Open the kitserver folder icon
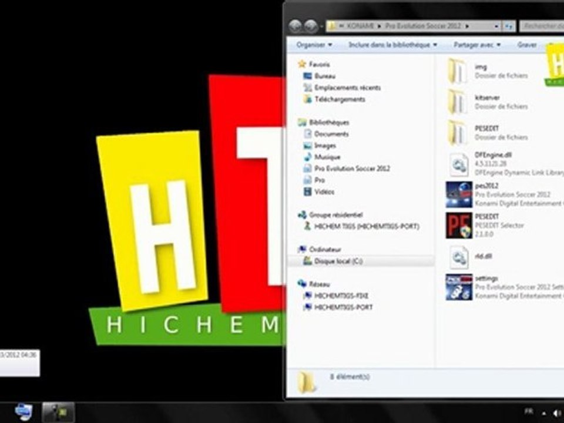The width and height of the screenshot is (564, 423). pyautogui.click(x=458, y=102)
